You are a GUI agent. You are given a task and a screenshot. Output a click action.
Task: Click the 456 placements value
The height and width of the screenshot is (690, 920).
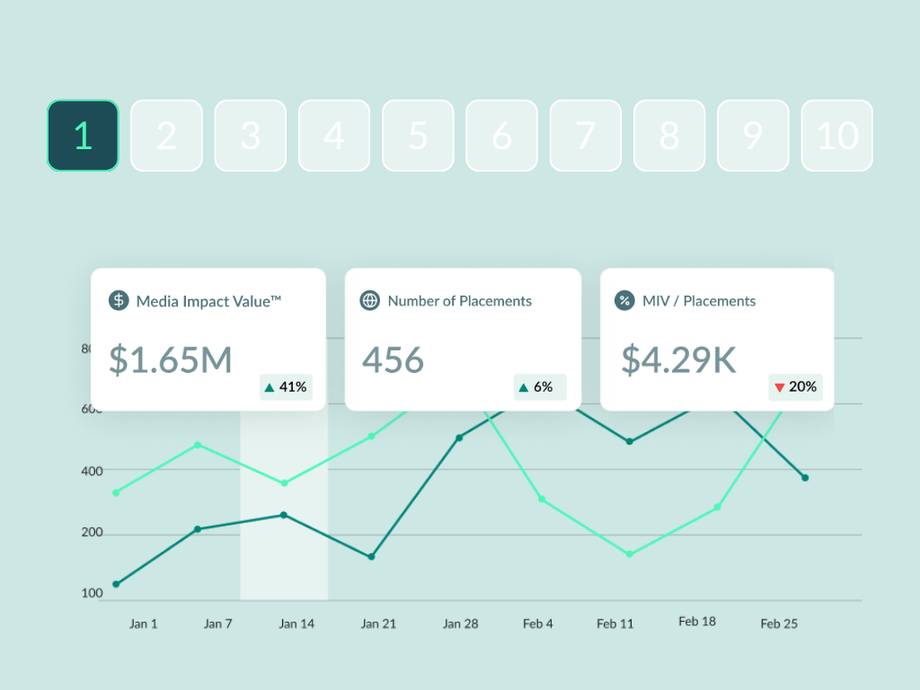tap(393, 359)
